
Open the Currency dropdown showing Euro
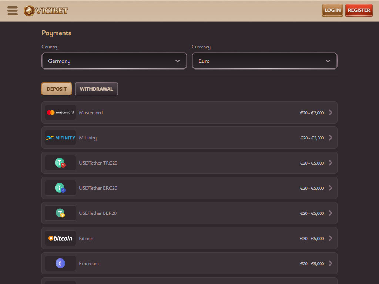click(264, 61)
